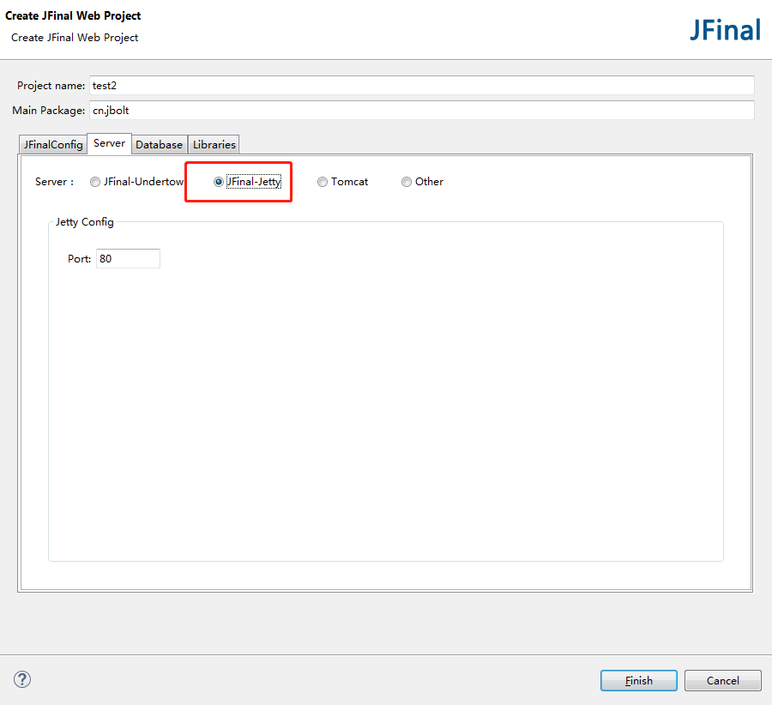The width and height of the screenshot is (772, 705).
Task: Click the 'Server :' label
Action: point(55,182)
